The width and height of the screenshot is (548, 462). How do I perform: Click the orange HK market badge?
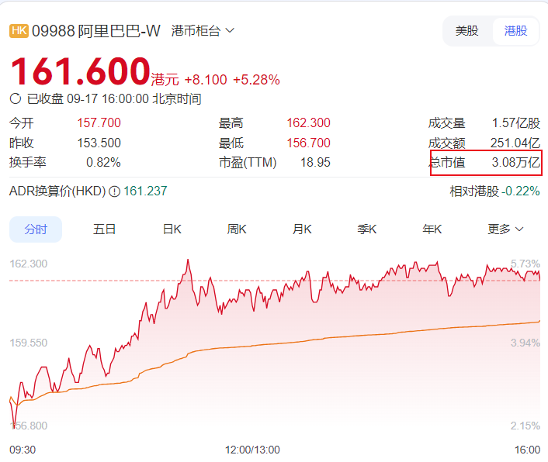[x=19, y=31]
